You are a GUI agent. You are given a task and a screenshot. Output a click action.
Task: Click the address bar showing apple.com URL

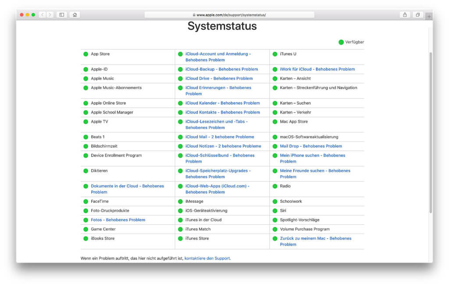click(x=230, y=14)
